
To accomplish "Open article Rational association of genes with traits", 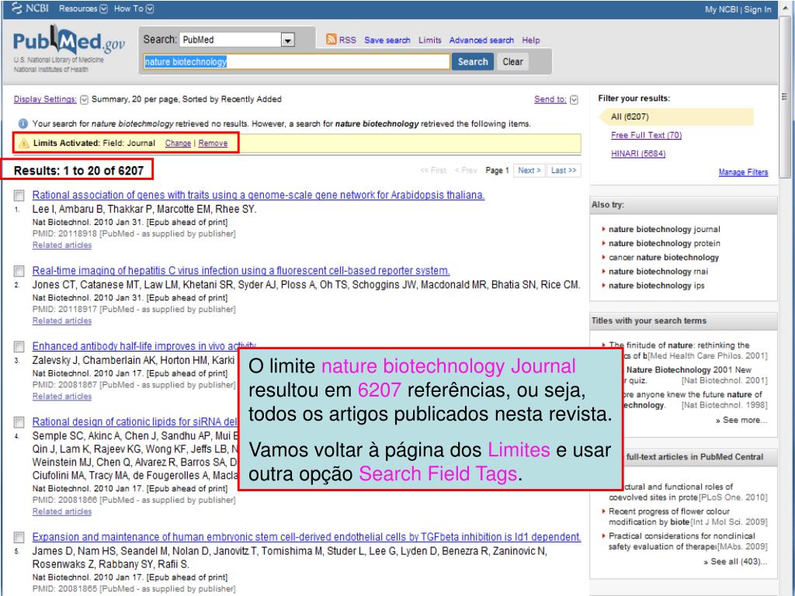I will pos(259,195).
